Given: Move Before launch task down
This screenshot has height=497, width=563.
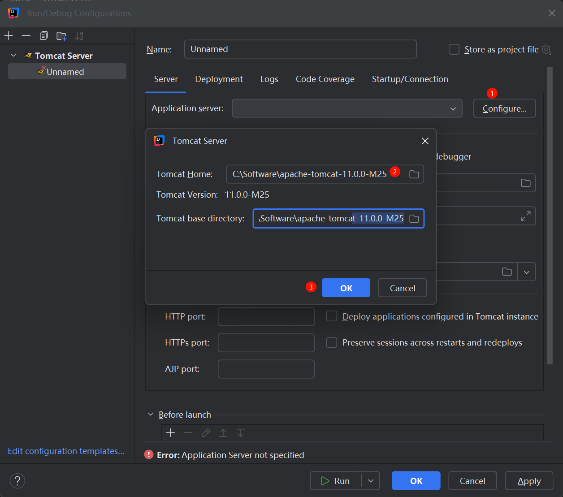Looking at the screenshot, I should click(x=241, y=432).
